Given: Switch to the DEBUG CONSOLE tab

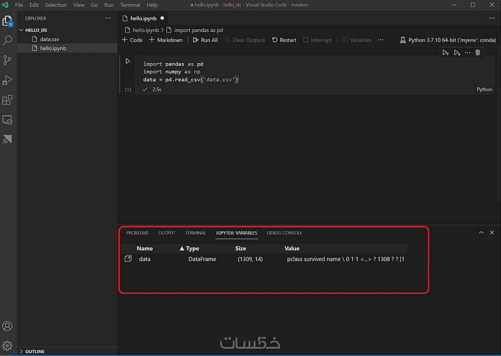Looking at the screenshot, I should [285, 233].
